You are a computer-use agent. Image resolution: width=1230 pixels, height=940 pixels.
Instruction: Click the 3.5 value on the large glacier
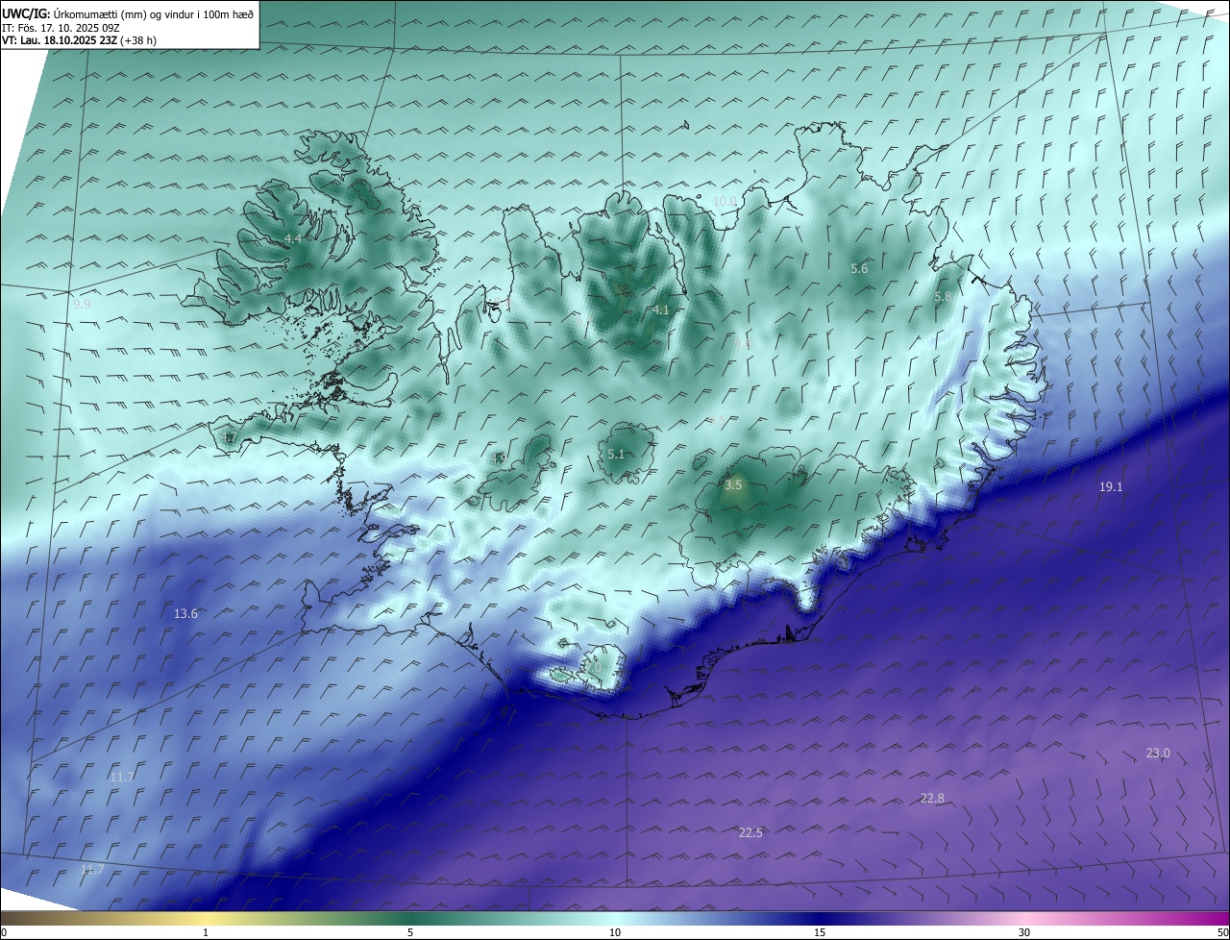(733, 485)
